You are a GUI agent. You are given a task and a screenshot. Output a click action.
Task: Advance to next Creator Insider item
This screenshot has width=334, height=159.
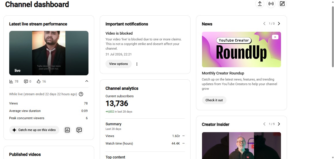point(279,124)
